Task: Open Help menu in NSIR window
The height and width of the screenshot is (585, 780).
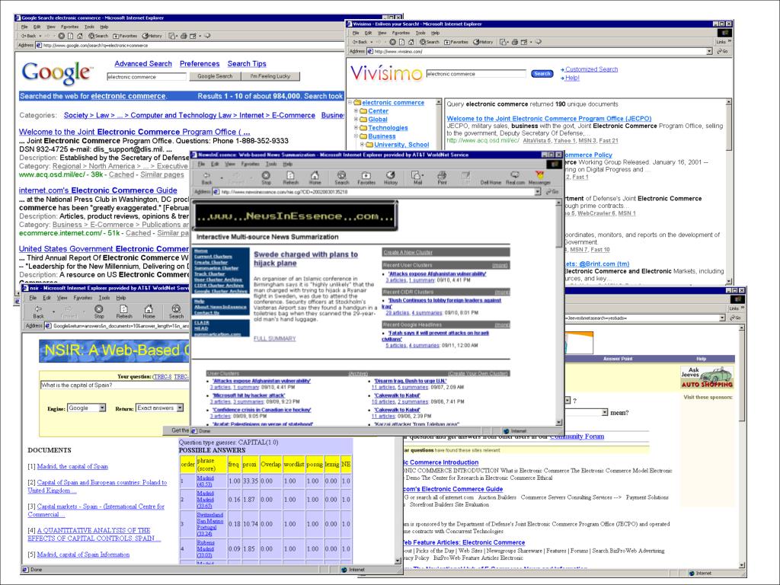Action: pos(121,298)
